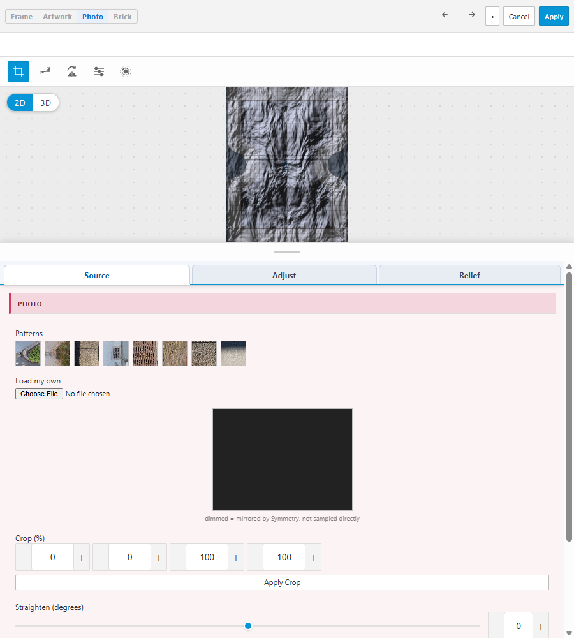Open the Relief tab
Screen dimensions: 574x638
click(x=469, y=275)
